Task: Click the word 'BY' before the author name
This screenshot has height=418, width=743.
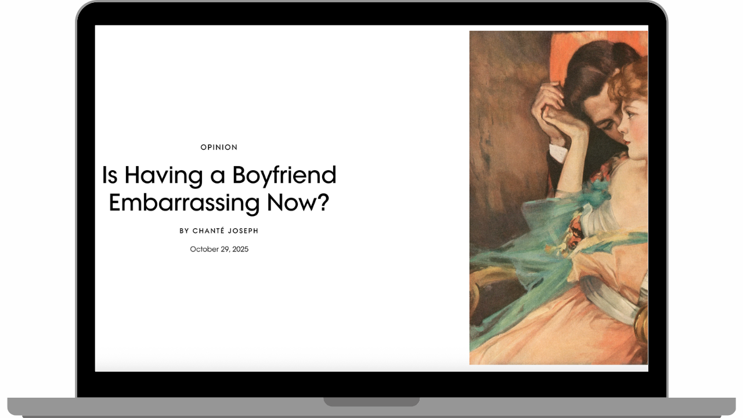Action: (184, 231)
